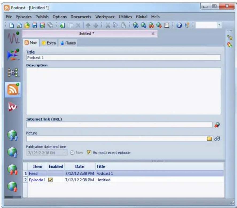The width and height of the screenshot is (237, 208).
Task: Click the Enabled column header
Action: coord(56,166)
